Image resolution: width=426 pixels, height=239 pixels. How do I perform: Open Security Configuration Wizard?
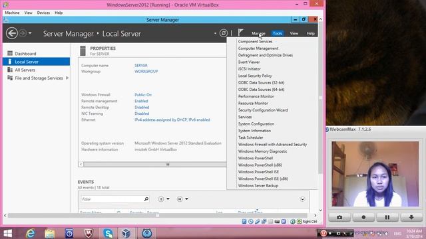(263, 110)
